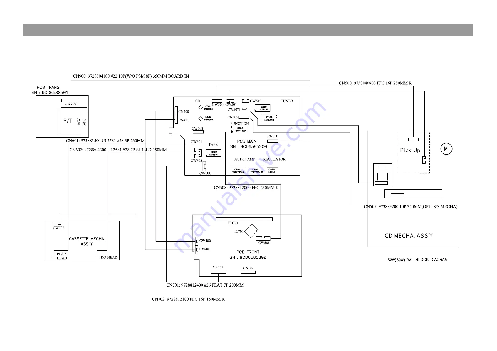497x351 pixels.
Task: Select the CN701 FLAT 7P cable description
Action: point(205,285)
